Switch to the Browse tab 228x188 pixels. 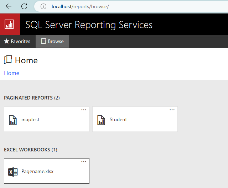coord(52,41)
